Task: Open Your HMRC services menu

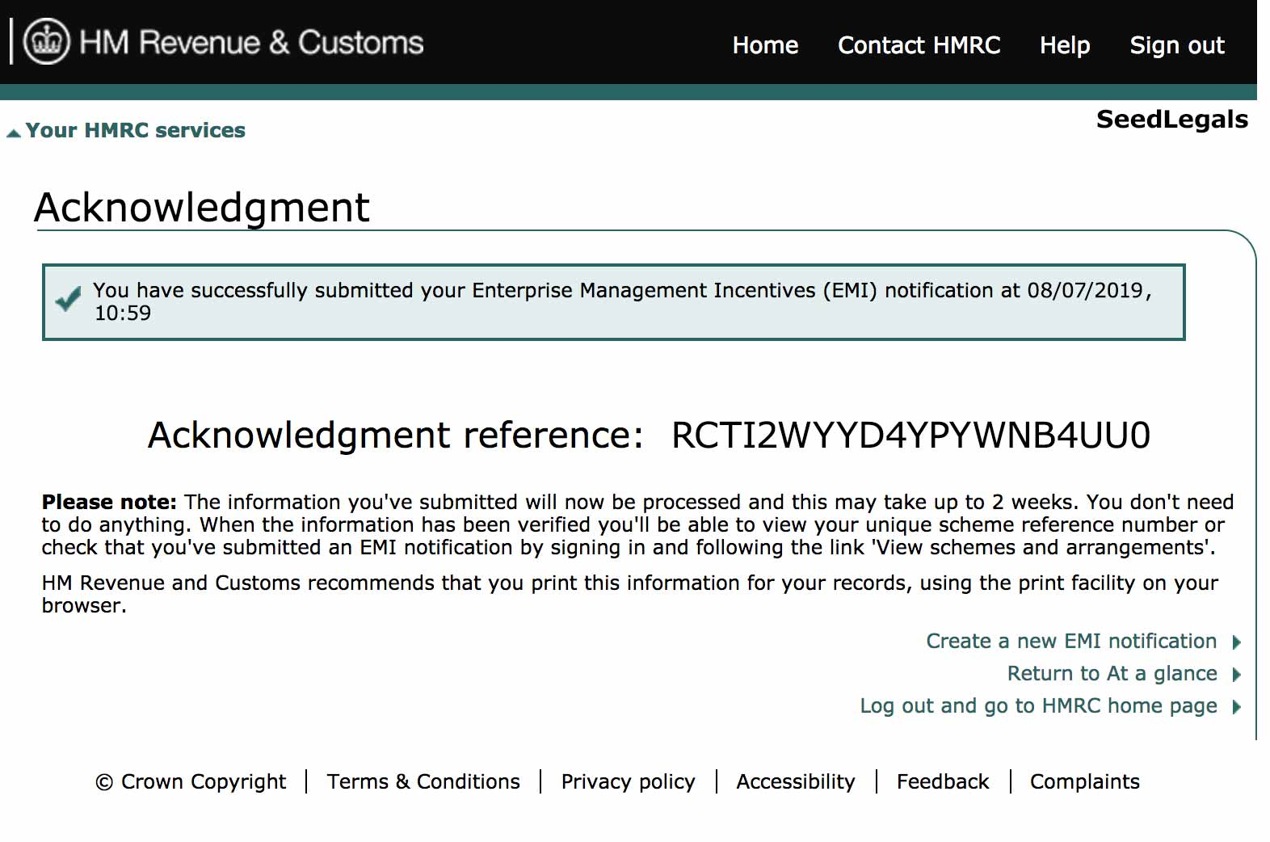Action: (135, 131)
